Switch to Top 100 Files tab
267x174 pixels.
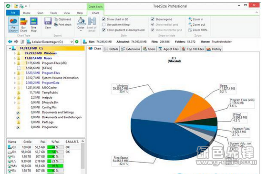pyautogui.click(x=193, y=49)
